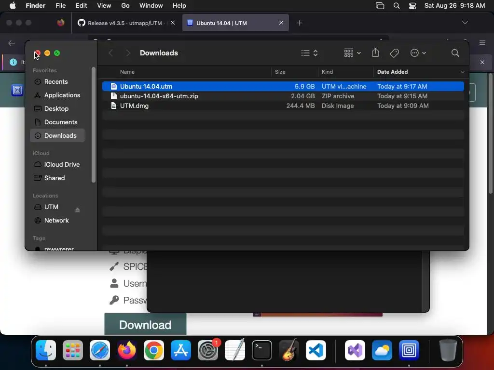Open Launchpad in the Dock
Screen dimensions: 494x370
point(73,350)
